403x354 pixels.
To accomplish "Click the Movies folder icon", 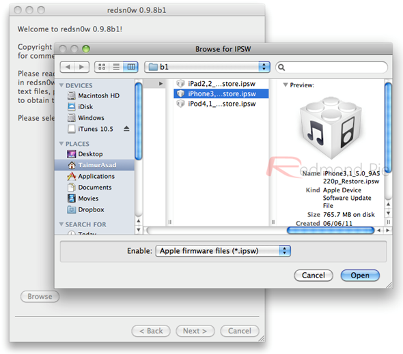I will (71, 198).
